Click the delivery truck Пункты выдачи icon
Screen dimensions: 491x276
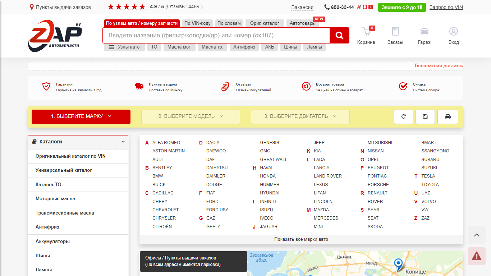[139, 86]
